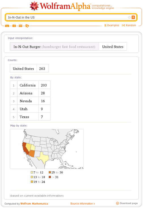Click the file upload icon
This screenshot has width=143, height=208.
pos(27,26)
